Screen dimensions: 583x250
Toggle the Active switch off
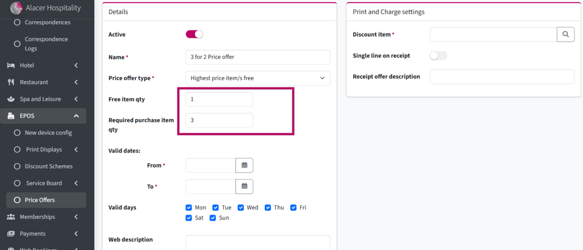coord(195,34)
